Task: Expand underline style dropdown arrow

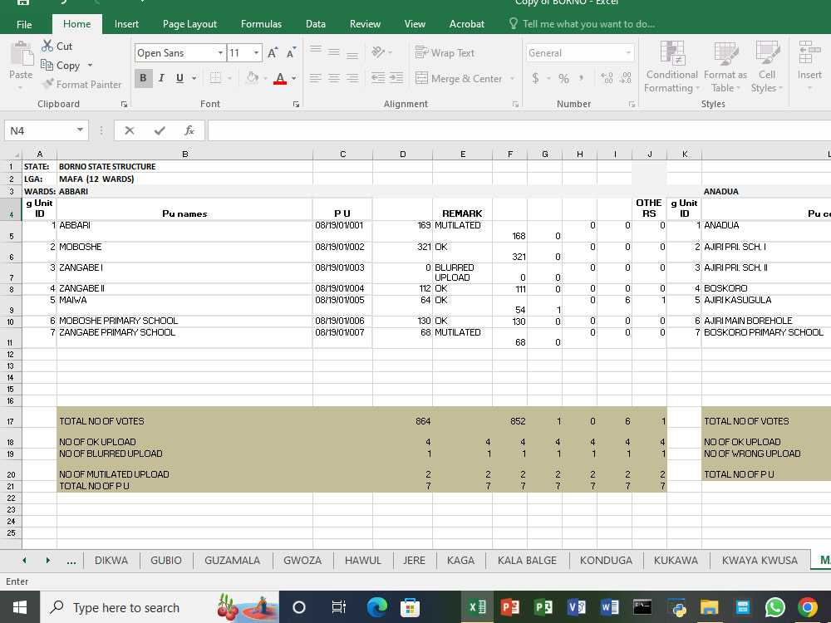Action: pos(194,78)
